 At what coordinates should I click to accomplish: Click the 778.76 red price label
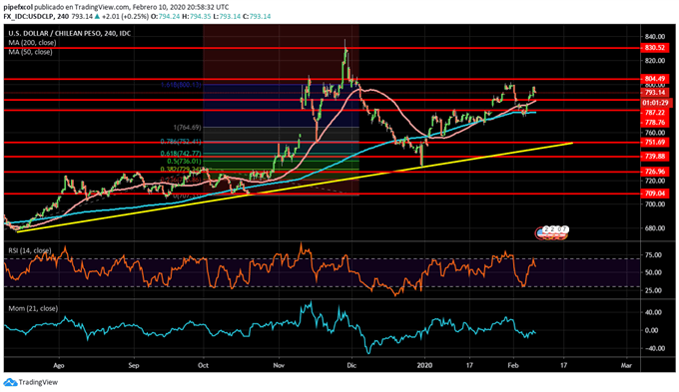[654, 123]
